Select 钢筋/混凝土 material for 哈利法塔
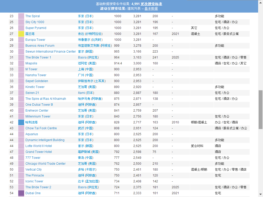Screen dimensions: 263x197 199,122
